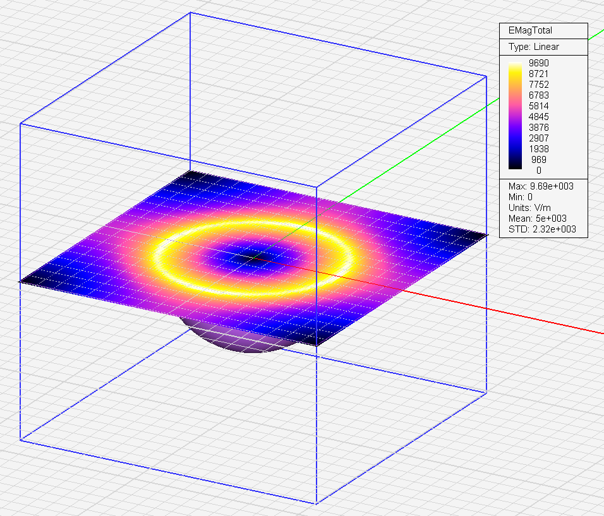Select the bottom front corner of bounding box

pyautogui.click(x=316, y=503)
